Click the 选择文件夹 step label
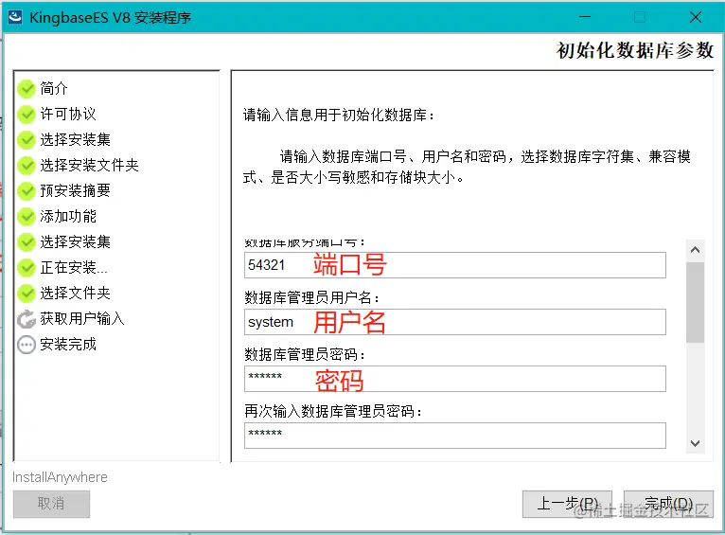Image resolution: width=725 pixels, height=535 pixels. click(75, 293)
